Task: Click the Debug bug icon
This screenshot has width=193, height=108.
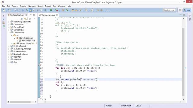Action: click(46, 10)
